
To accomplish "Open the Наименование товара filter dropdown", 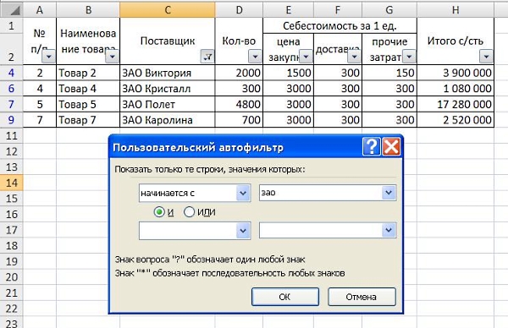I will click(x=112, y=57).
